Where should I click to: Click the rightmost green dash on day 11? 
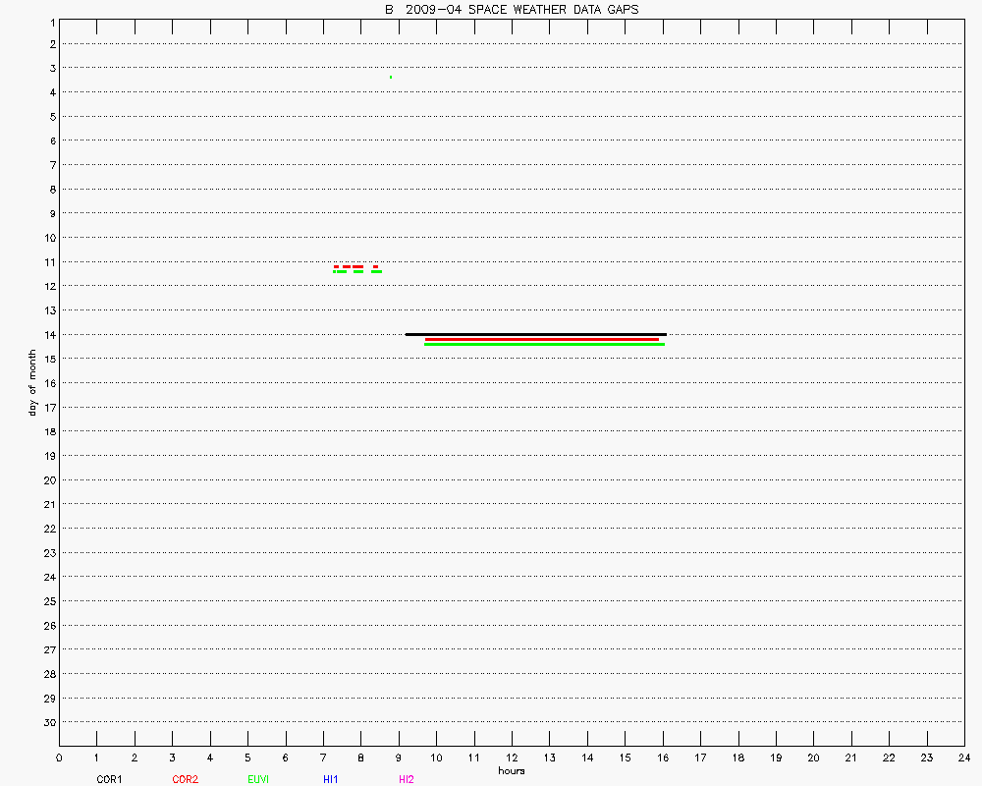[x=377, y=271]
